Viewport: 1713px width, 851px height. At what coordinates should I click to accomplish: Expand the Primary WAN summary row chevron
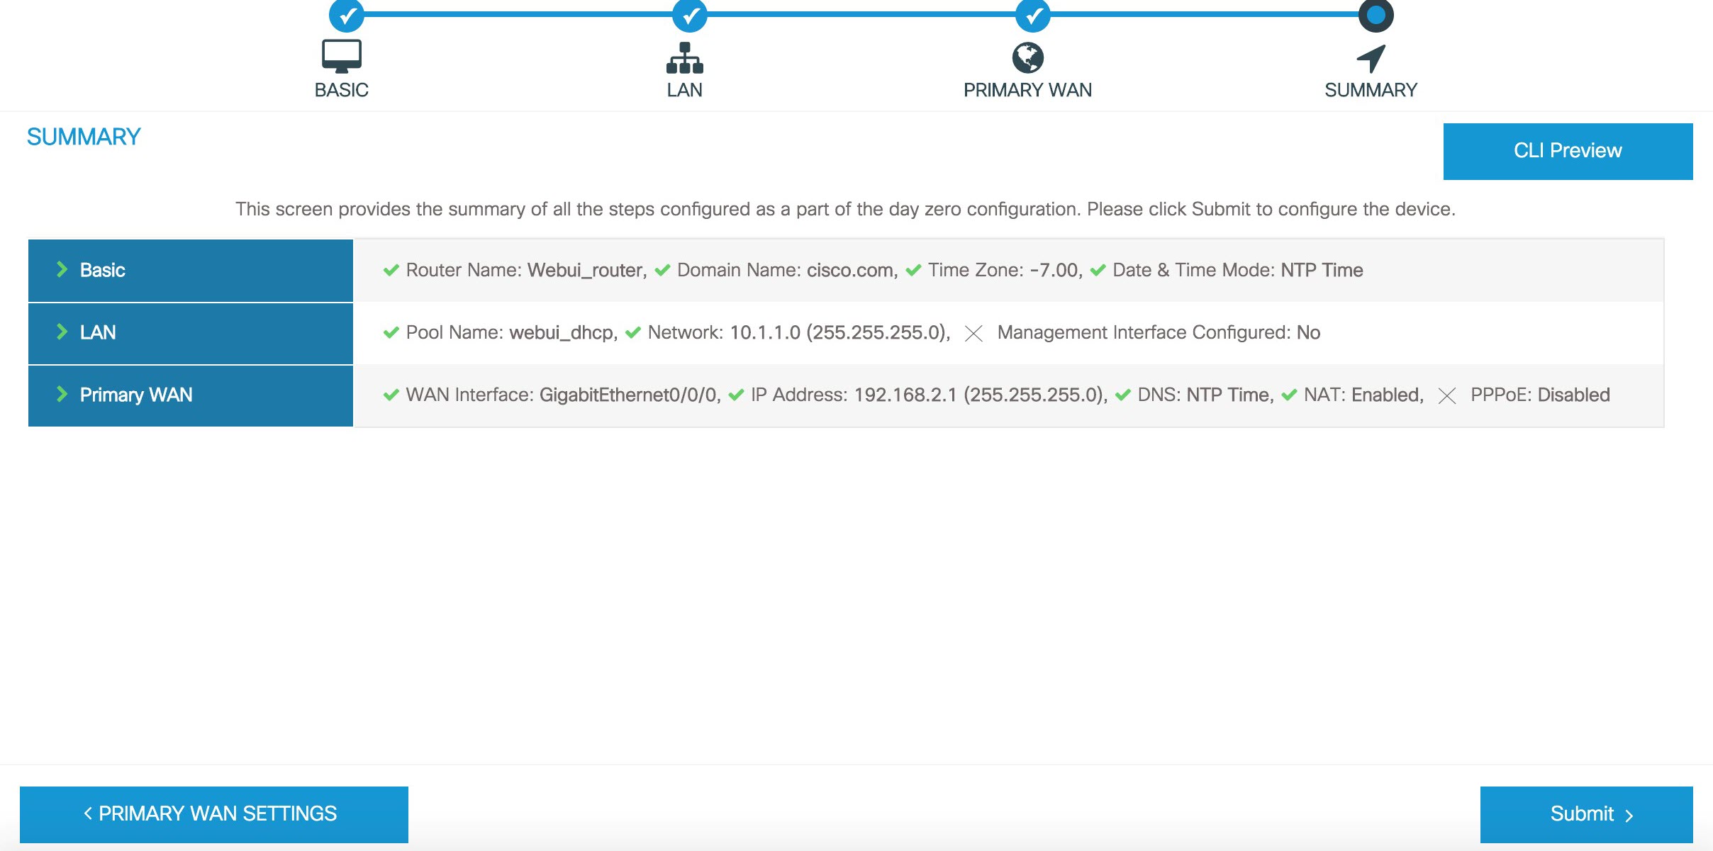(x=62, y=394)
